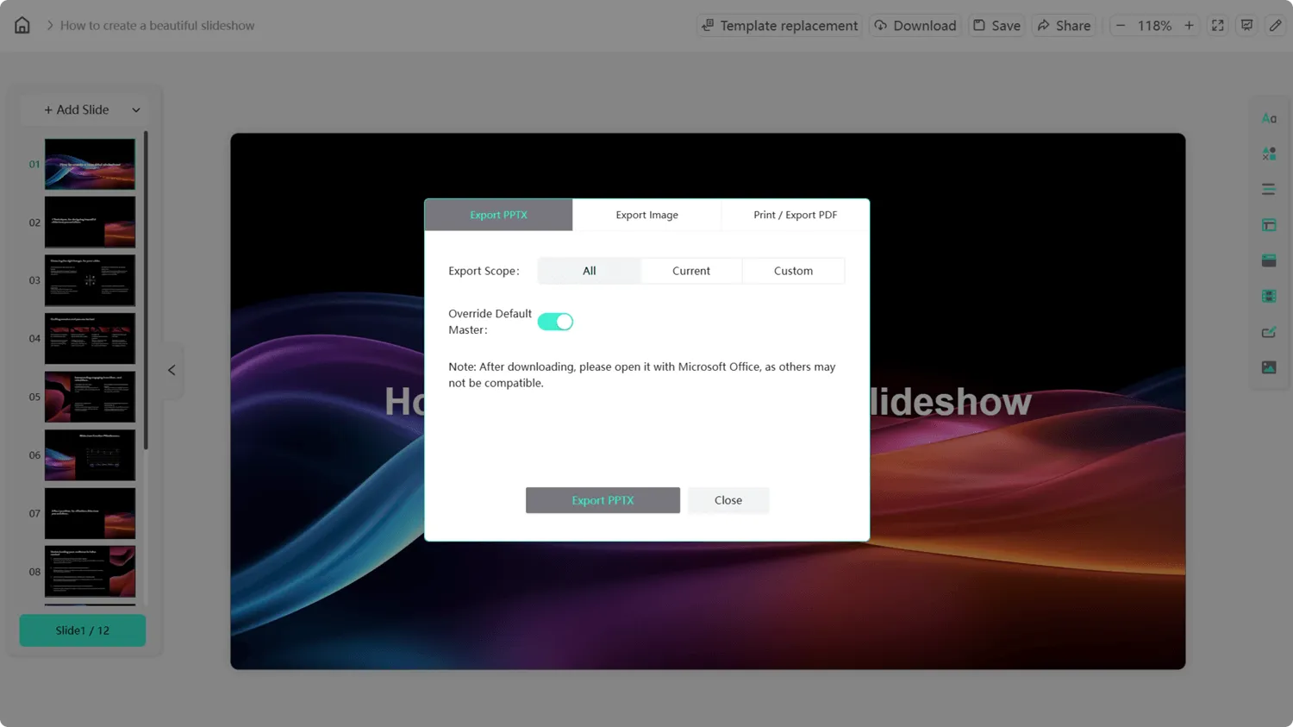The width and height of the screenshot is (1293, 727).
Task: Click the Export PPTX button
Action: click(603, 500)
